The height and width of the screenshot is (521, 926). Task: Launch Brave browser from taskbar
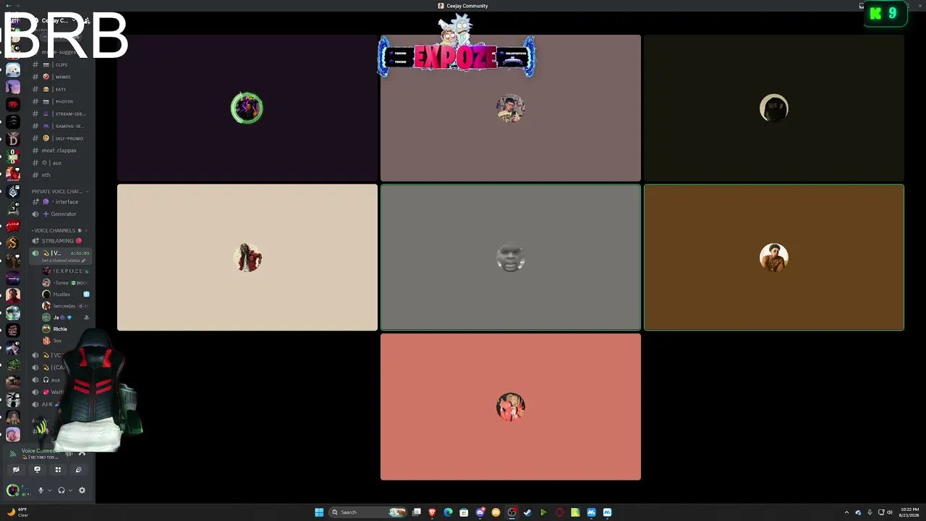pyautogui.click(x=433, y=512)
